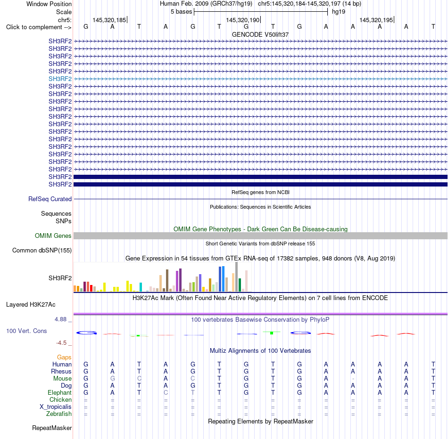Open 'Multiz Alignments of 100 Vertebrates' title
This screenshot has width=448, height=439.
click(x=260, y=351)
